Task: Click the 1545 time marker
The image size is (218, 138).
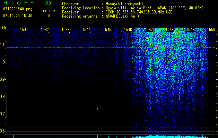Action: click(x=107, y=29)
